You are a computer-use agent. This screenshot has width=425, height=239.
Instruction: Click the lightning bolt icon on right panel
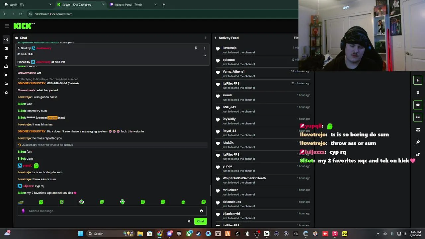(x=418, y=80)
